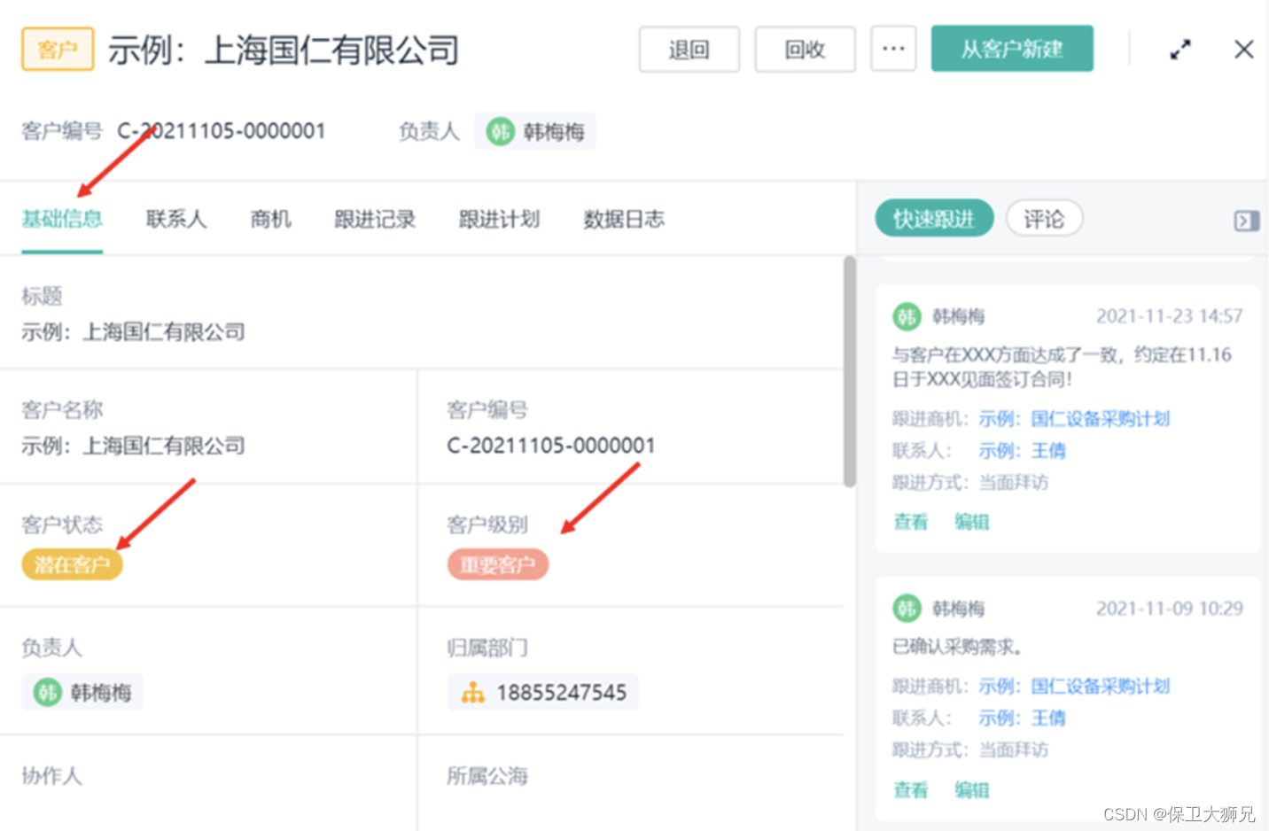Click the 重要客户 level tag
This screenshot has height=831, width=1269.
pos(497,564)
